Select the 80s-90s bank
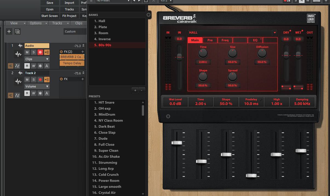Screen dimensions: 330x196 point(117,45)
